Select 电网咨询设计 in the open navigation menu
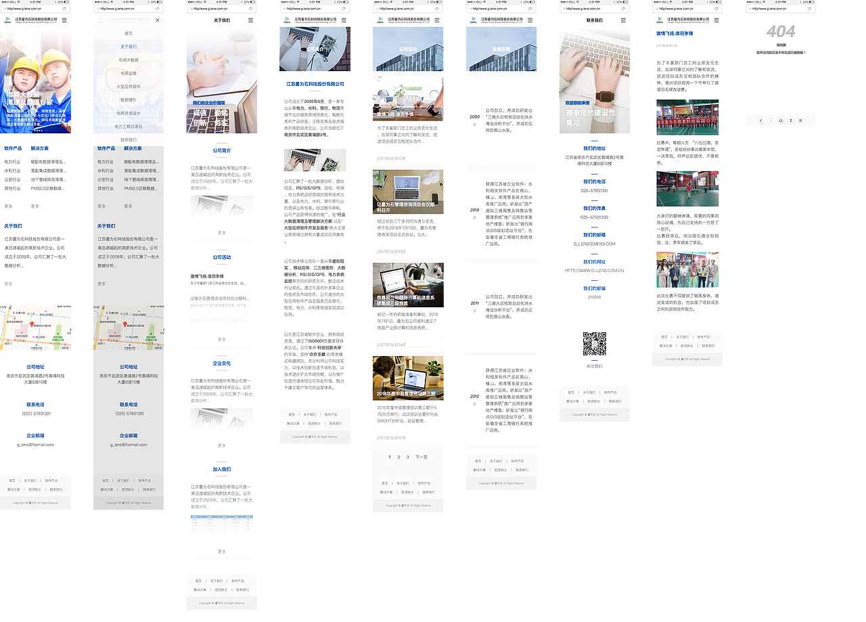866x622 pixels. click(129, 113)
